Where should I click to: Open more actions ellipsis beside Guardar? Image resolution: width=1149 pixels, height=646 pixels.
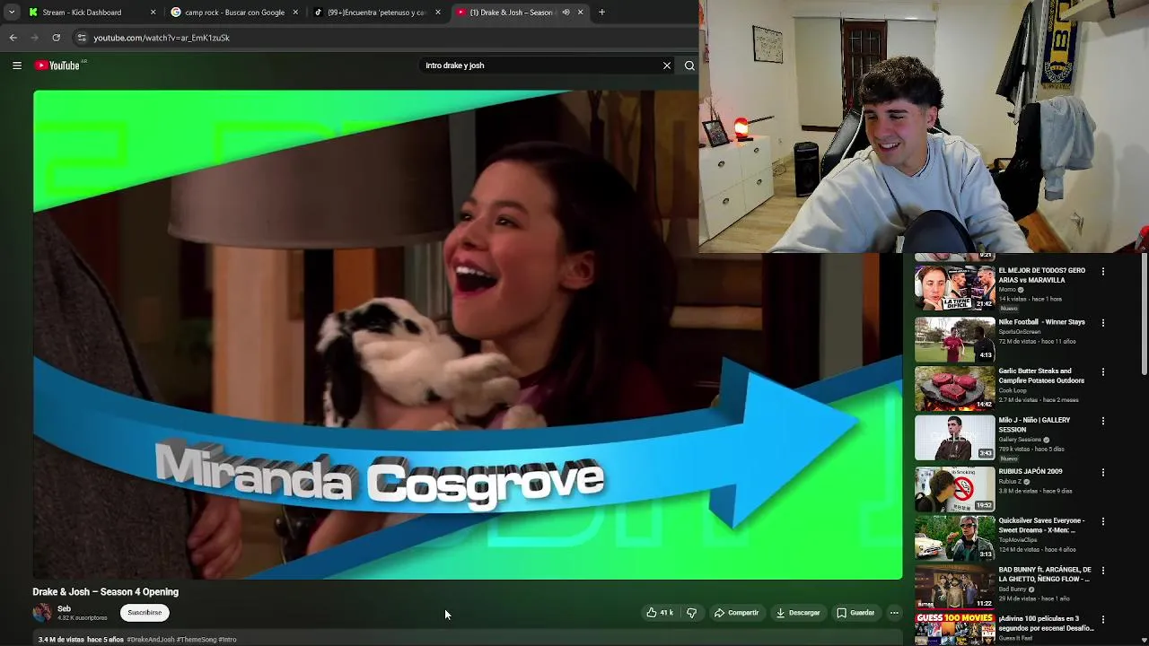tap(894, 613)
